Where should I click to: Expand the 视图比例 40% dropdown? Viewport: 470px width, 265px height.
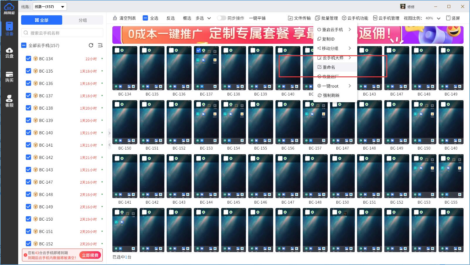438,18
